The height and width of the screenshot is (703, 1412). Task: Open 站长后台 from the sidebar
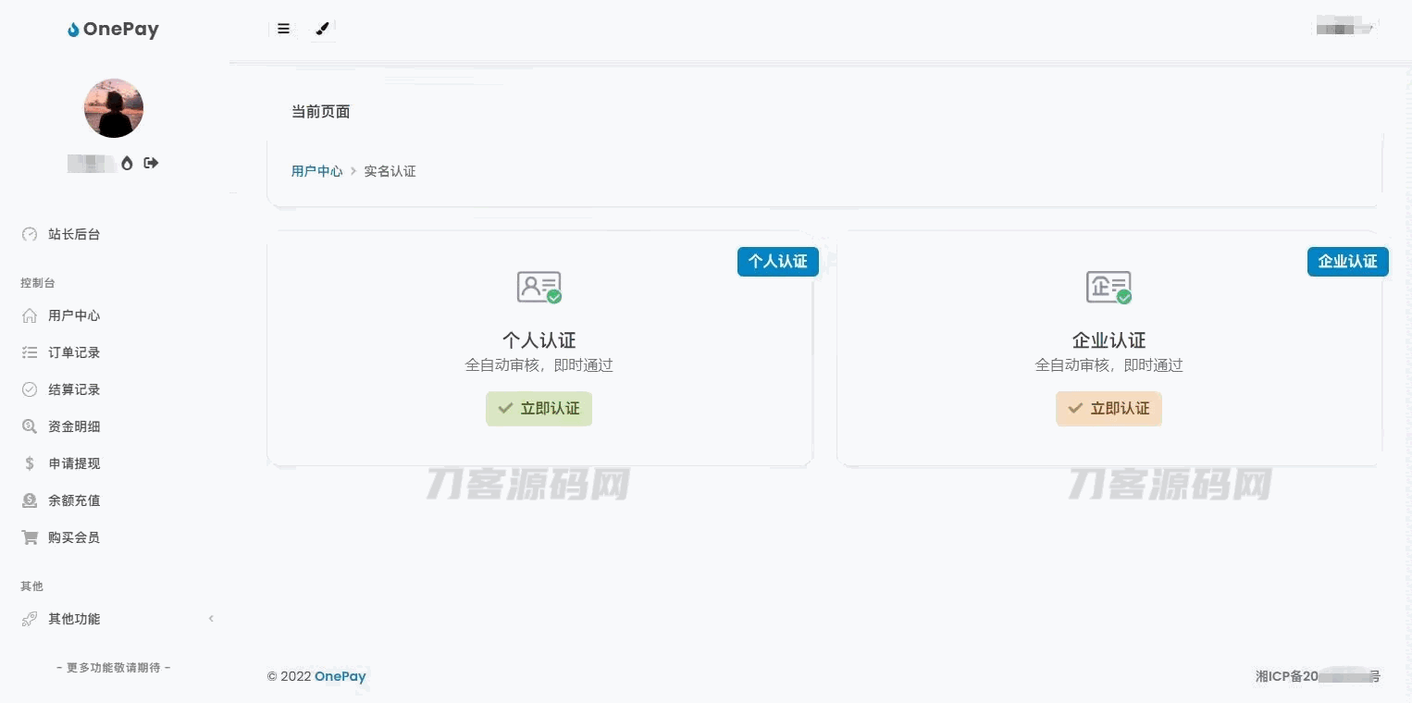(74, 235)
